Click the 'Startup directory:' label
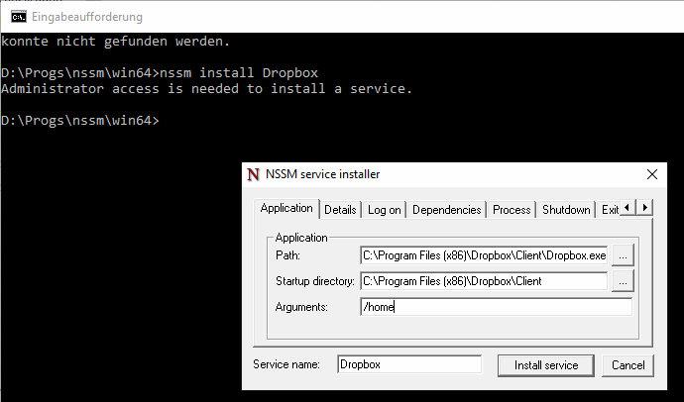The width and height of the screenshot is (684, 402). 315,281
